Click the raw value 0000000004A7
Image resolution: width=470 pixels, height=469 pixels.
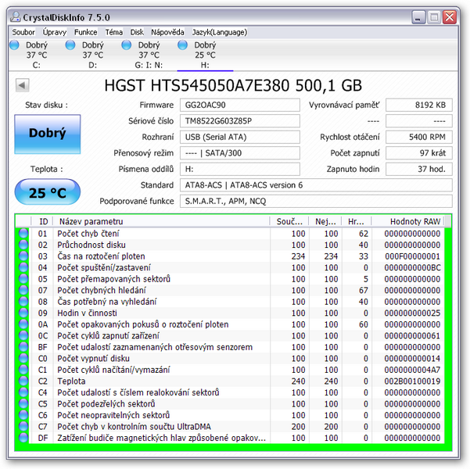412,370
